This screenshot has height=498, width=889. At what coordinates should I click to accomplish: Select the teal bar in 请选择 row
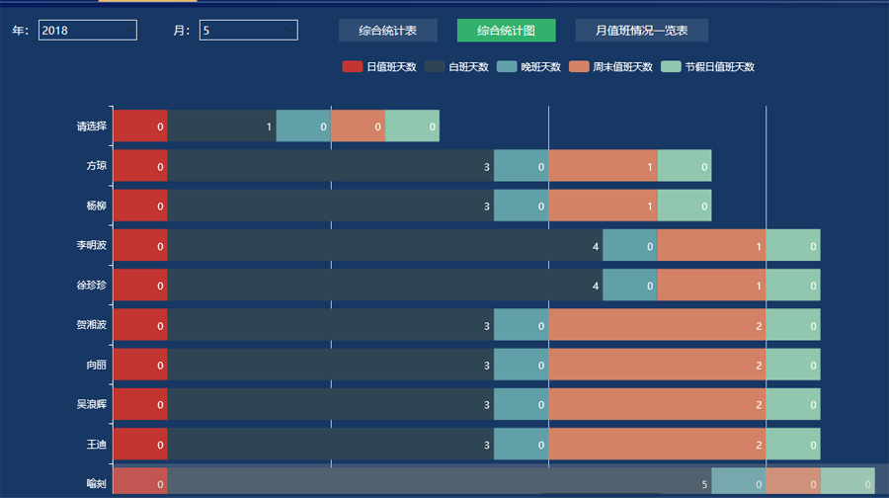[302, 126]
